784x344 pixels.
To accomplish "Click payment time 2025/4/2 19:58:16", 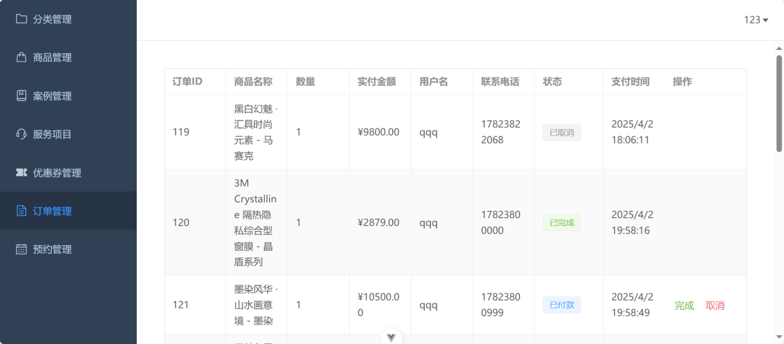I will (632, 222).
